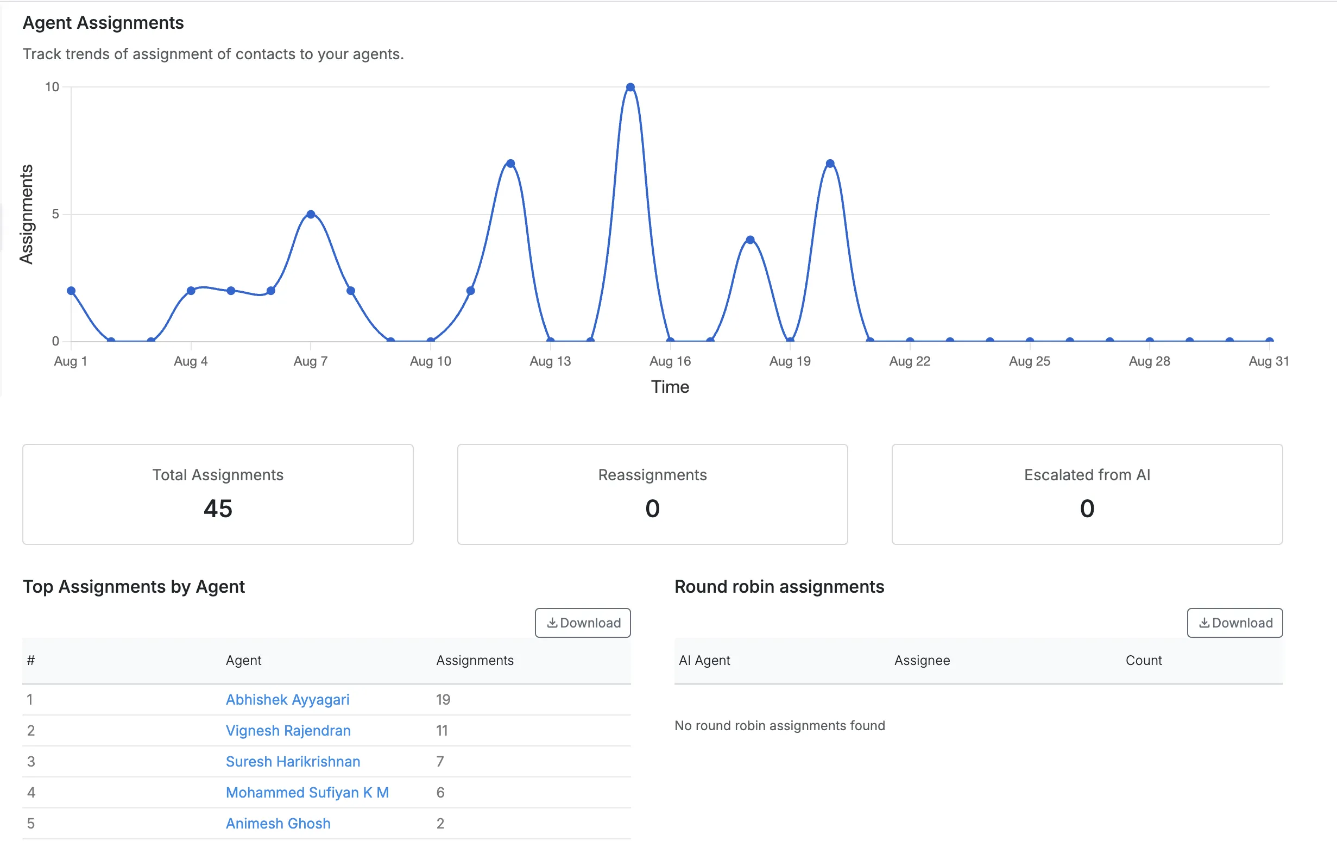The width and height of the screenshot is (1337, 866).
Task: Download the Top Assignments by Agent table
Action: pos(583,623)
